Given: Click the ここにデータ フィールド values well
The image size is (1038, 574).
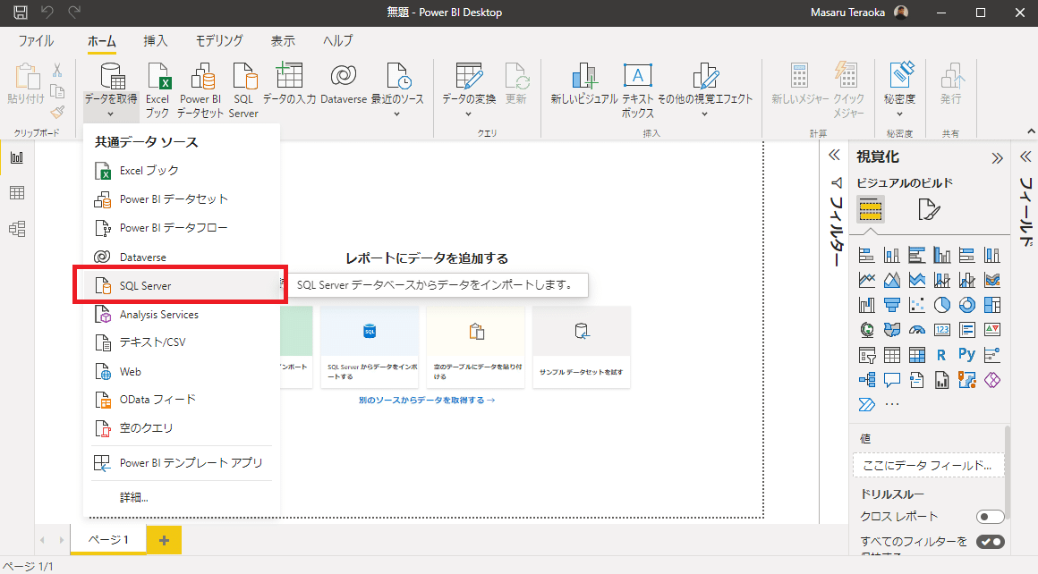Looking at the screenshot, I should click(928, 466).
